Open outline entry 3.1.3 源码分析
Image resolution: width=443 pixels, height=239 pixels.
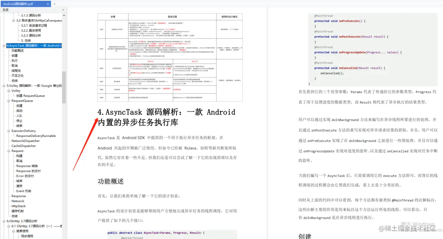tap(31, 16)
